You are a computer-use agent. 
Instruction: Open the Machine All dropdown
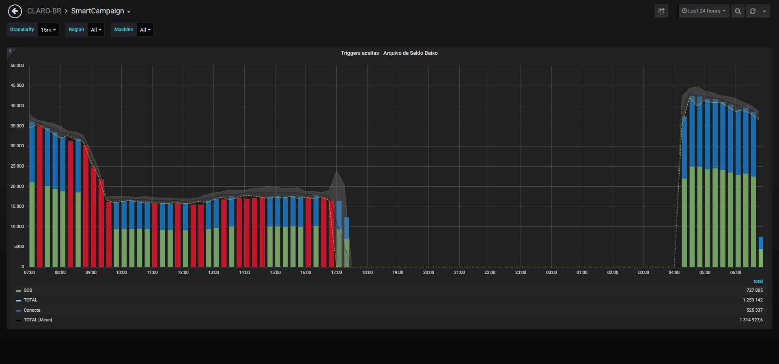pos(145,30)
